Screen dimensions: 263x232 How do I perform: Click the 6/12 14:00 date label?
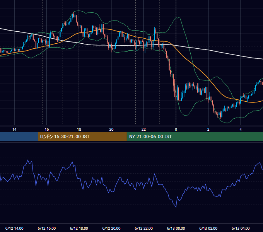[14, 228]
